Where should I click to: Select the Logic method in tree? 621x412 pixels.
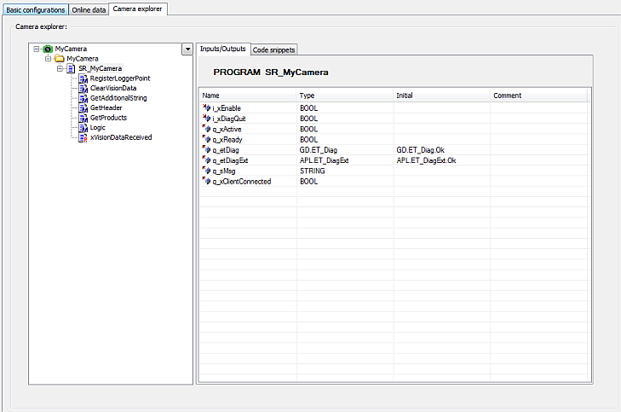coord(97,128)
